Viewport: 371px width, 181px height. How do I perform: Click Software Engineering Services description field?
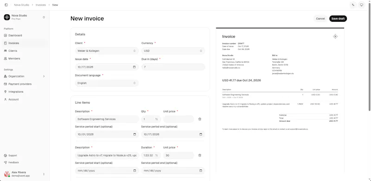[107, 119]
